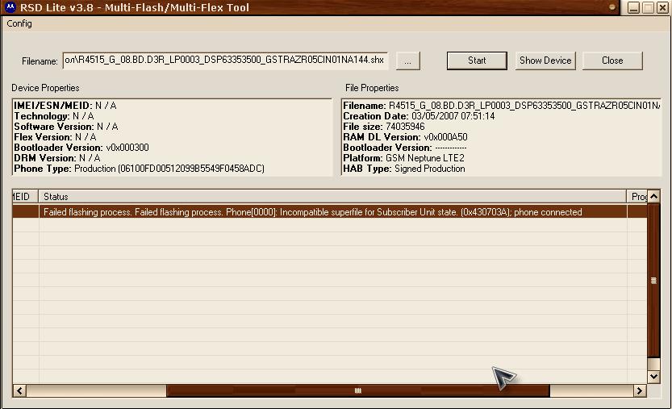Click the maximize window button
Screen dimensions: 672x409
[x=648, y=7]
